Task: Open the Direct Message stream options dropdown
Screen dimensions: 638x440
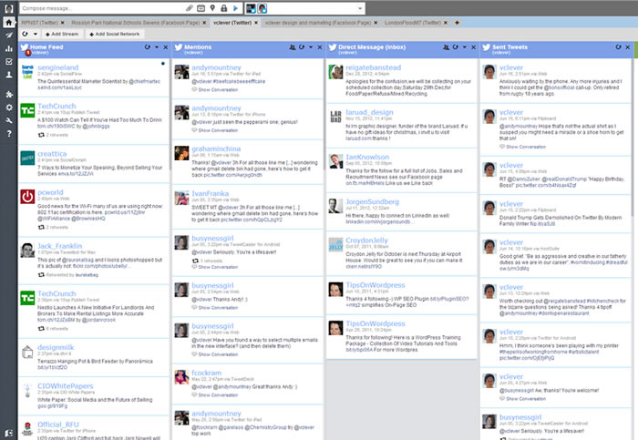Action: tap(465, 47)
